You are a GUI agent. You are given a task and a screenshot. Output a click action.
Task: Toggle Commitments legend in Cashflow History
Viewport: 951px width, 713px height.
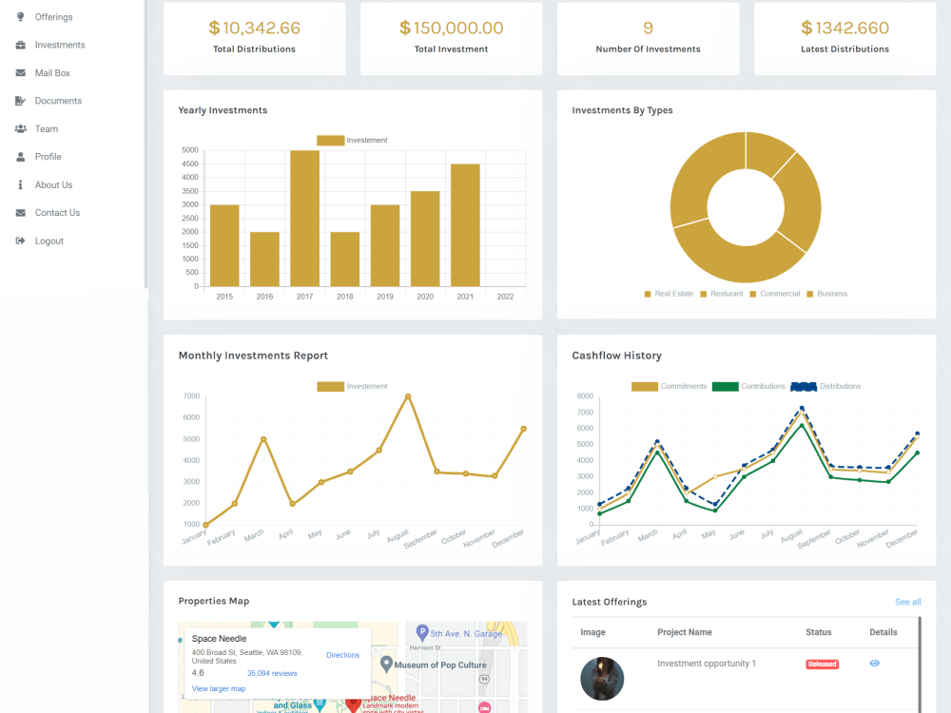(x=669, y=386)
